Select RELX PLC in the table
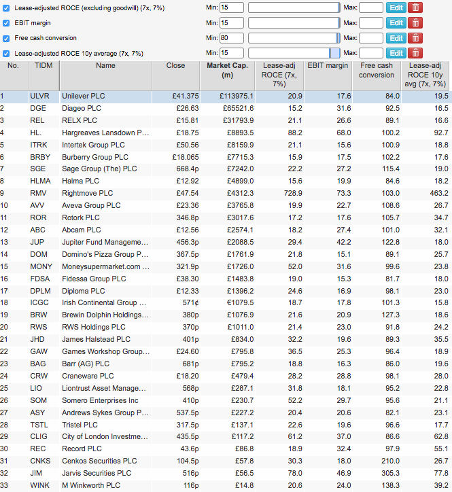The image size is (452, 492). [226, 120]
